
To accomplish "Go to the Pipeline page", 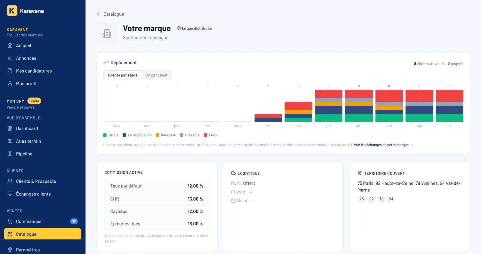I will pyautogui.click(x=43, y=154).
